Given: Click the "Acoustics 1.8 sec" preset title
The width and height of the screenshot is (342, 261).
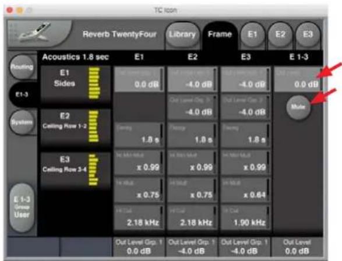Looking at the screenshot, I should pos(76,57).
